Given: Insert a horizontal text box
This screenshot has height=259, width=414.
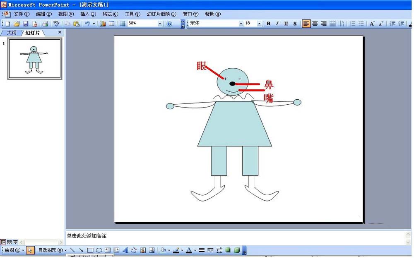Looking at the screenshot, I should tap(108, 250).
